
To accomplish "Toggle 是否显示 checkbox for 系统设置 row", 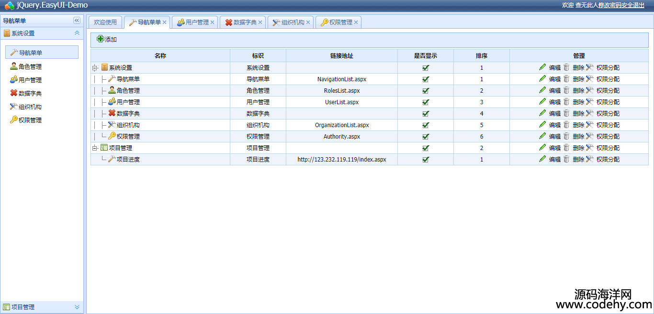I will [426, 68].
